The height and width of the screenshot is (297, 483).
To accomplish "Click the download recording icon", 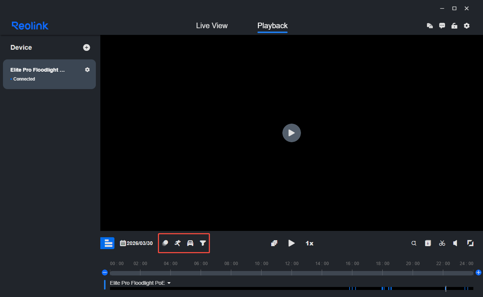I will (x=428, y=243).
